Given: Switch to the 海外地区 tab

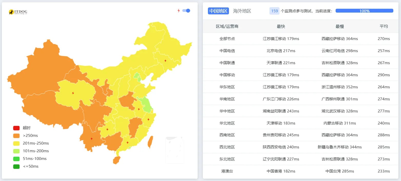Looking at the screenshot, I should pyautogui.click(x=242, y=11).
